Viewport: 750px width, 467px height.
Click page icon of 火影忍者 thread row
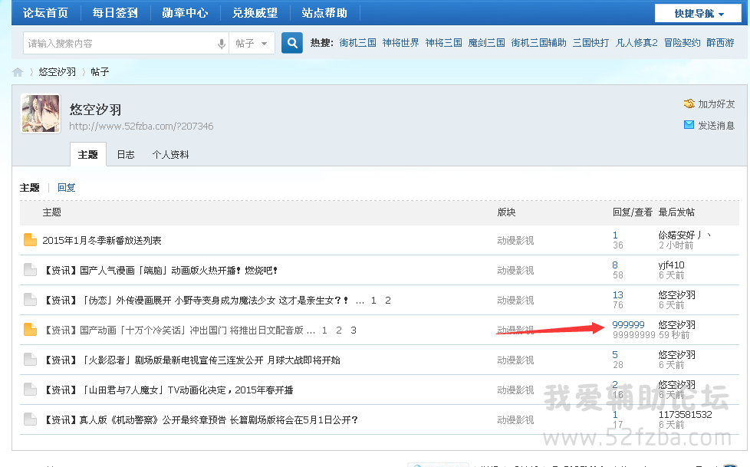30,360
